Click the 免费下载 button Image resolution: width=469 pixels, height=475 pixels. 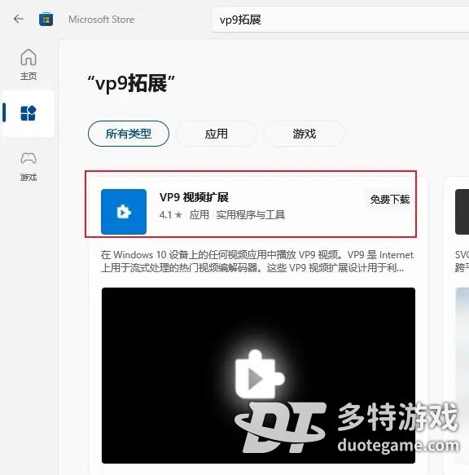(x=390, y=200)
